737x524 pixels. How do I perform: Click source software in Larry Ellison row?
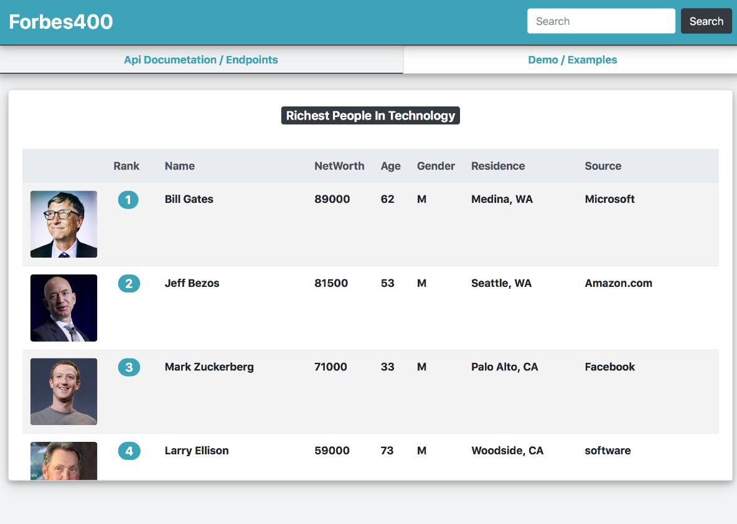tap(608, 450)
